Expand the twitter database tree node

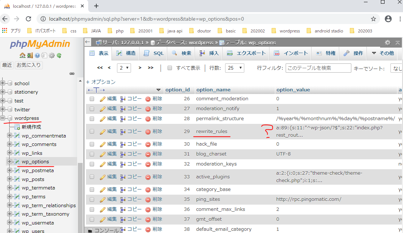click(x=3, y=109)
